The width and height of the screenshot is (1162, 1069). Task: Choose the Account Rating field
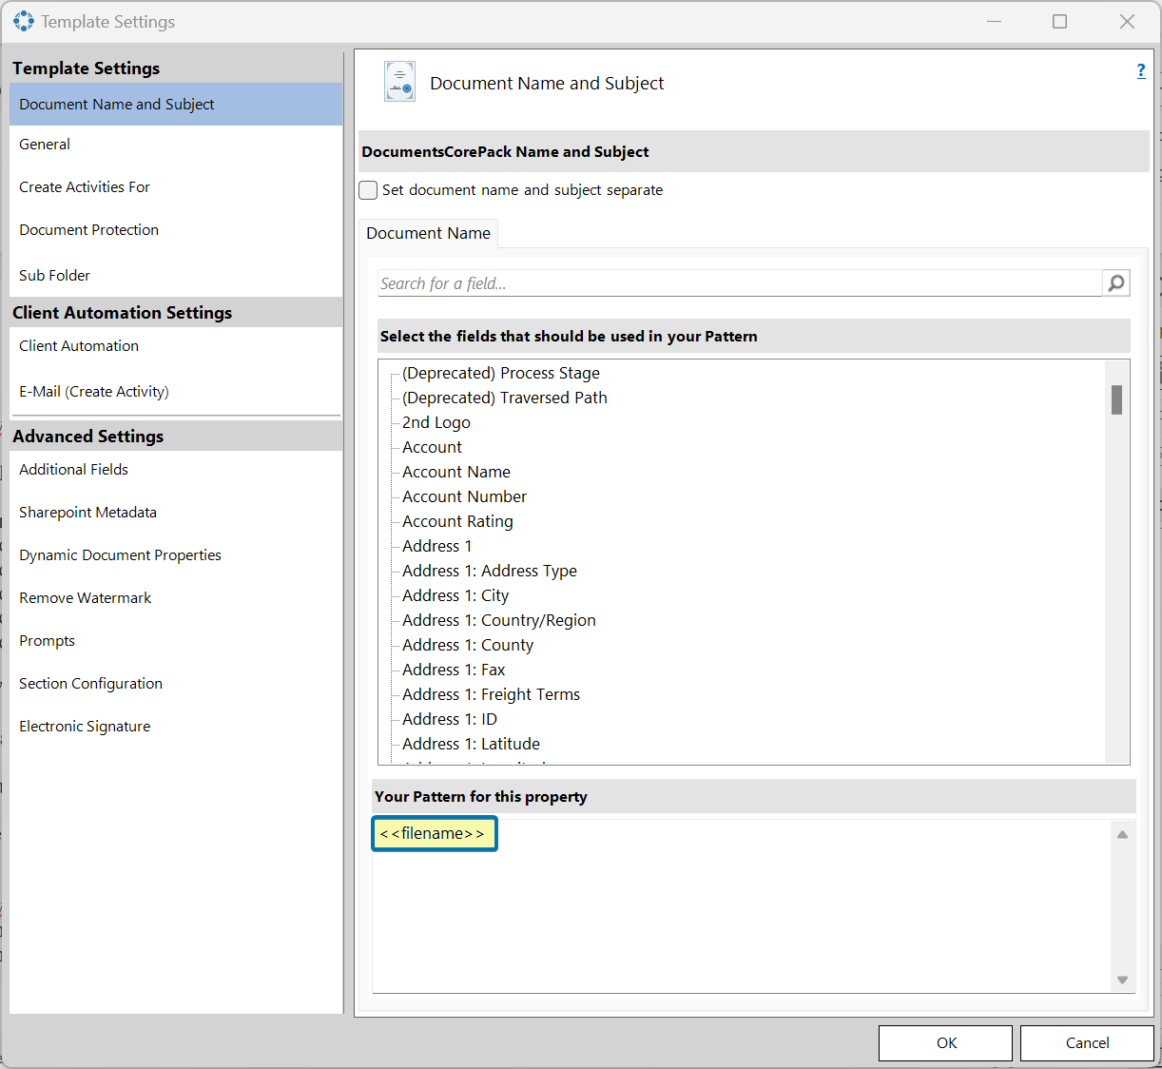click(x=457, y=521)
